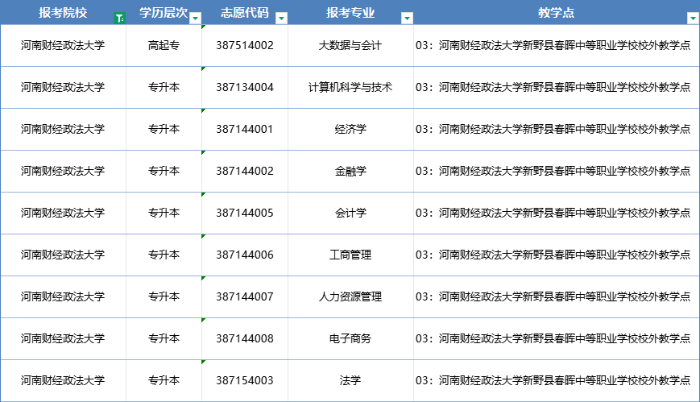The image size is (700, 402).
Task: Click 河南财经政法大学 in the 电子商务 row
Action: click(x=63, y=338)
